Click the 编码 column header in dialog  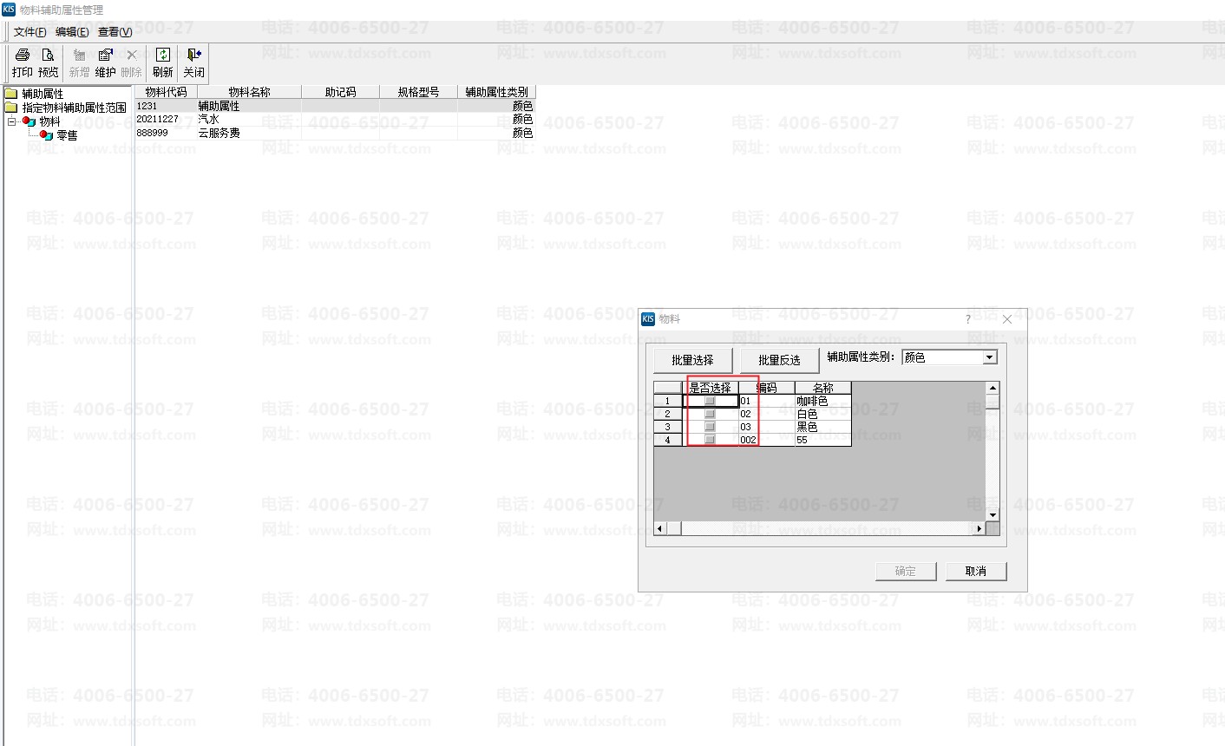coord(767,388)
